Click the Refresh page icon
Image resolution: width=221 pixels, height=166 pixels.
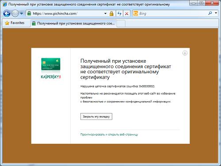(x=119, y=14)
